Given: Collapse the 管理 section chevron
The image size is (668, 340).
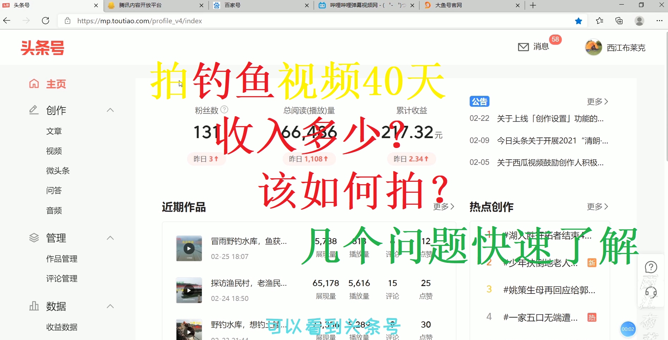Looking at the screenshot, I should (x=110, y=238).
